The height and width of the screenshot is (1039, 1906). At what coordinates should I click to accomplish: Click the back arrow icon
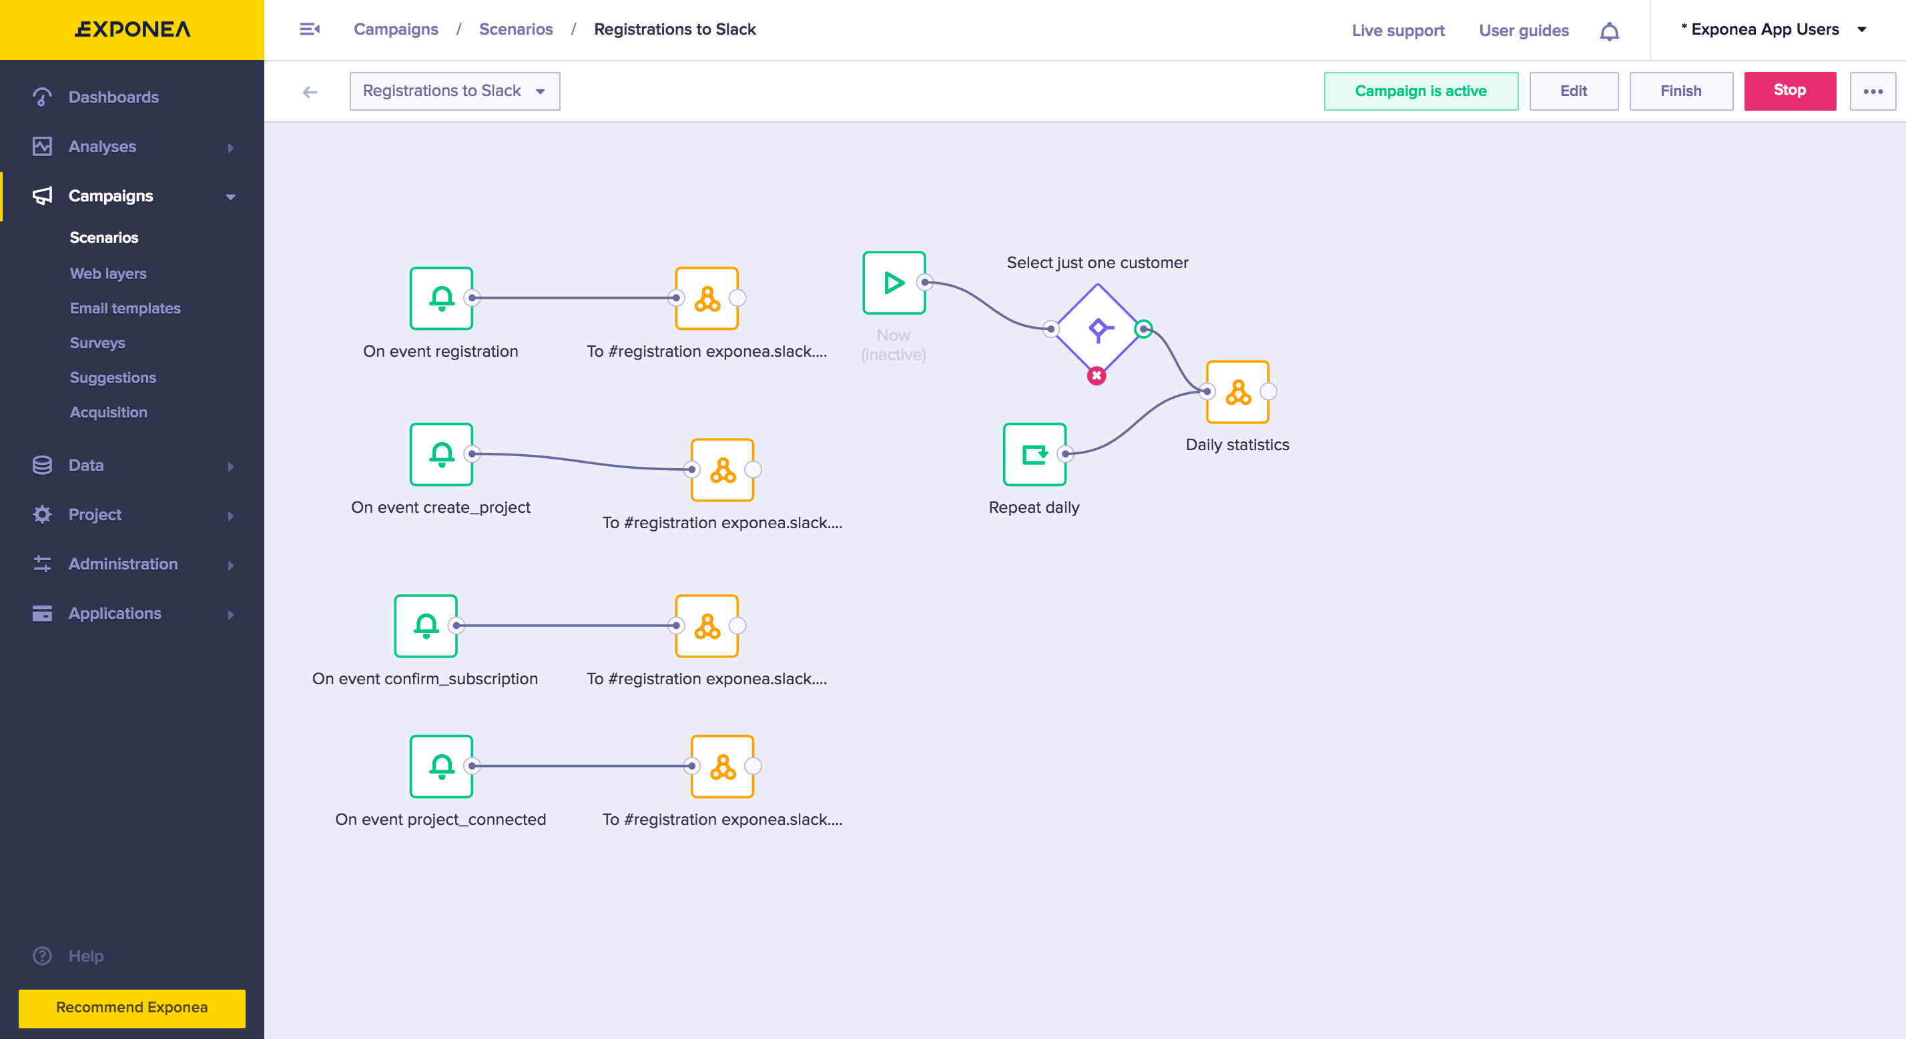(310, 92)
